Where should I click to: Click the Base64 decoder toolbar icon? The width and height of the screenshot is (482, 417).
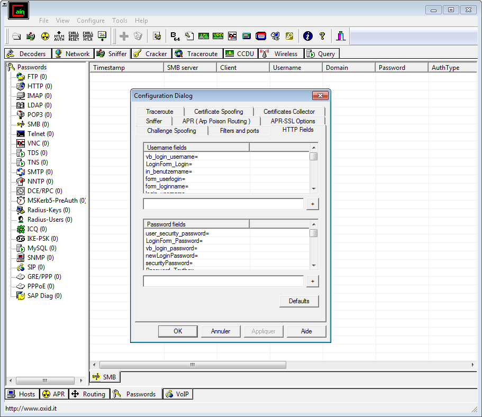175,37
